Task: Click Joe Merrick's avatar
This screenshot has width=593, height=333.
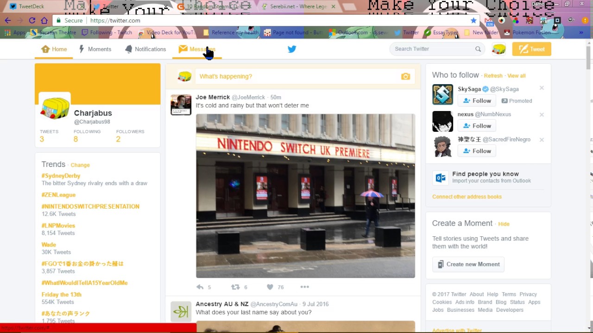Action: point(181,105)
